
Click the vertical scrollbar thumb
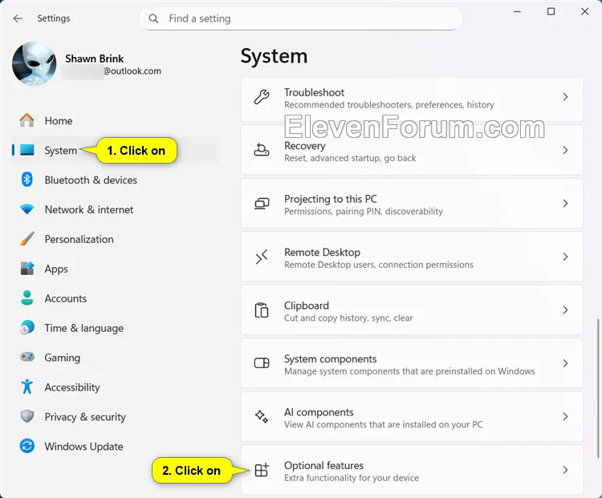[598, 388]
